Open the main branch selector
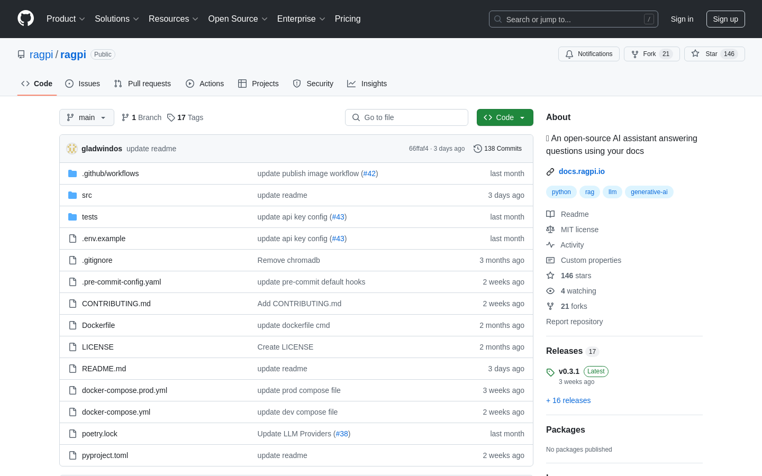Image resolution: width=762 pixels, height=476 pixels. point(87,117)
